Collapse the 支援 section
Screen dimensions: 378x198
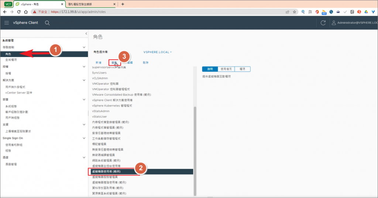coord(84,124)
